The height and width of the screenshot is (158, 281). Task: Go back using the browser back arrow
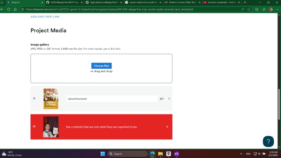(2, 9)
